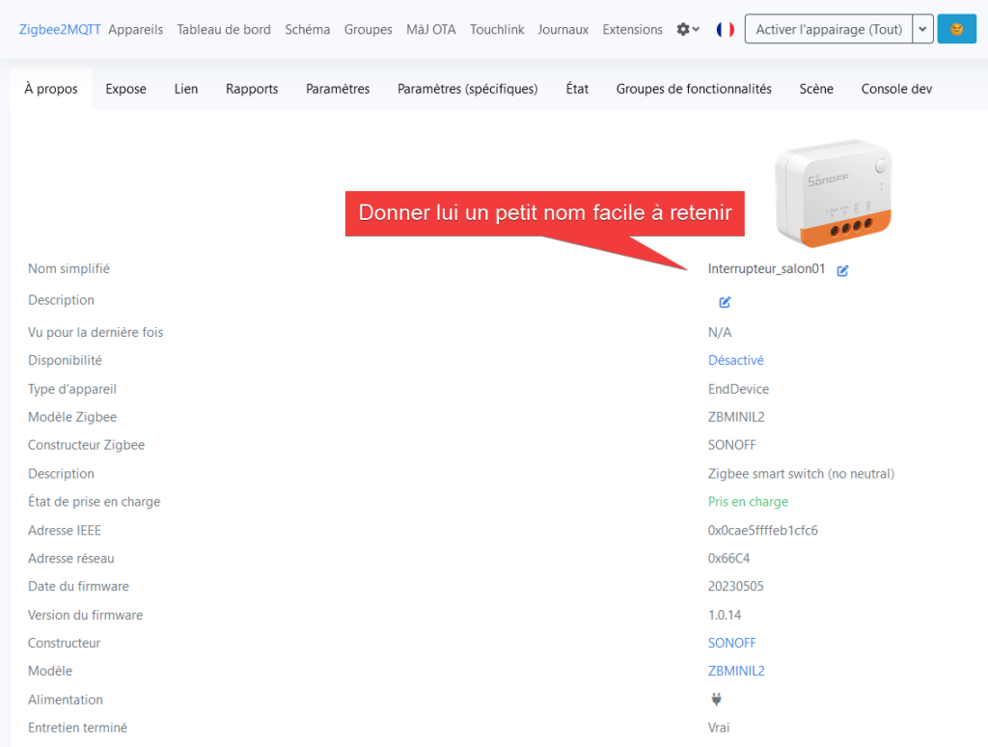
Task: Click the Pris en charge status
Action: point(748,502)
